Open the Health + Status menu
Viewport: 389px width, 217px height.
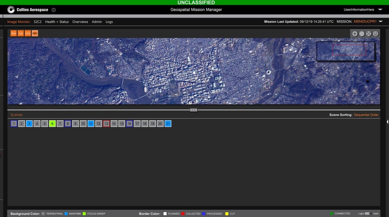57,22
